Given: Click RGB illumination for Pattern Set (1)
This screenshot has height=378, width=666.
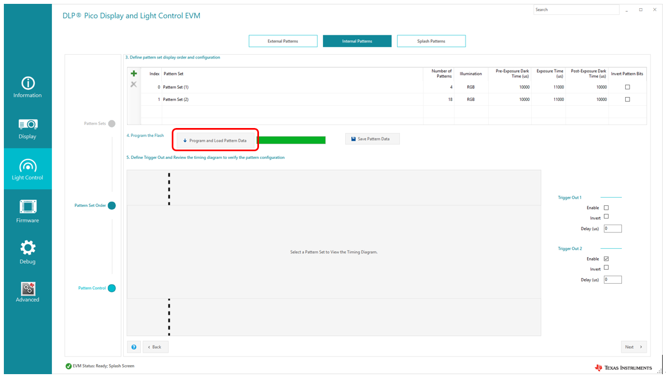Looking at the screenshot, I should click(x=471, y=87).
